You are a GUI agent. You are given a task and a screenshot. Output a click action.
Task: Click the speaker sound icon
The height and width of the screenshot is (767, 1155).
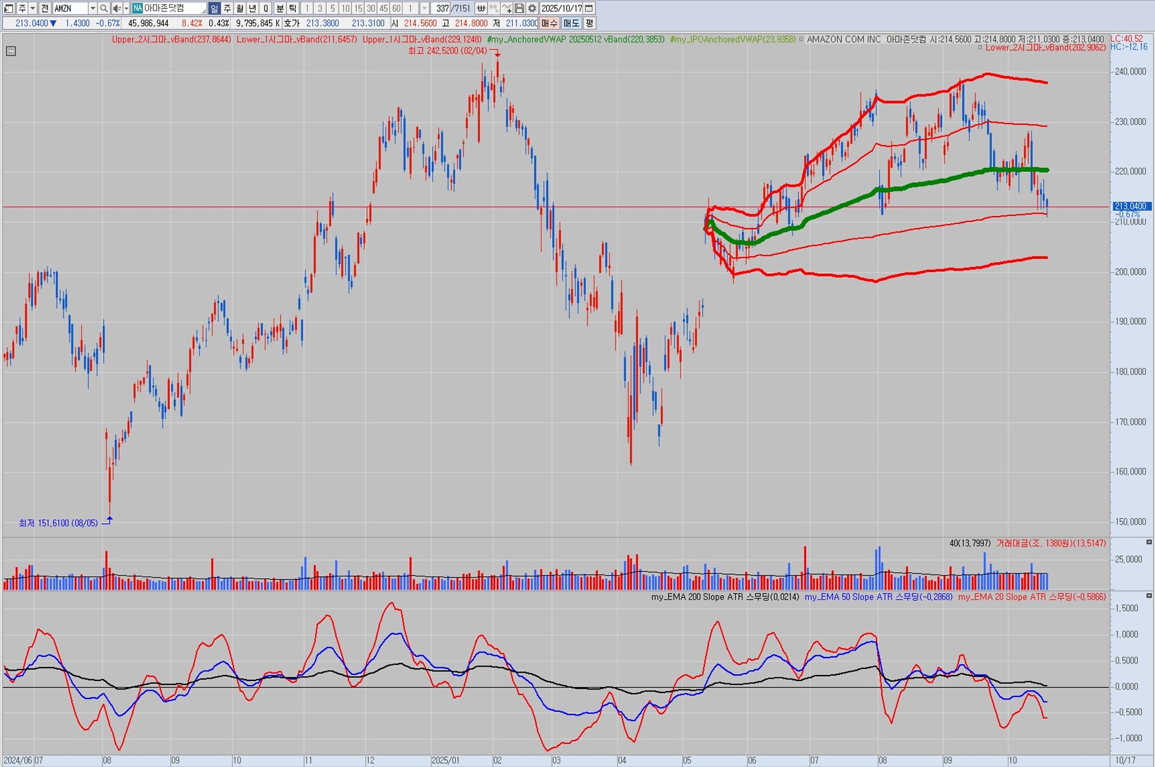117,8
